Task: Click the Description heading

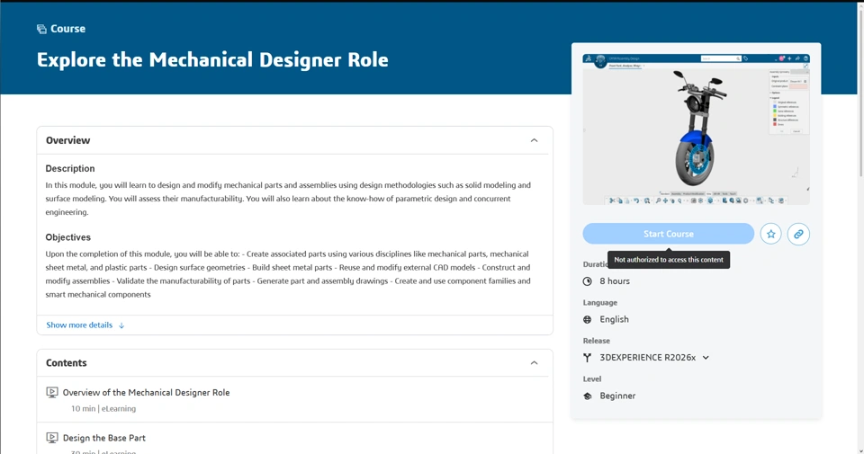Action: pos(70,168)
